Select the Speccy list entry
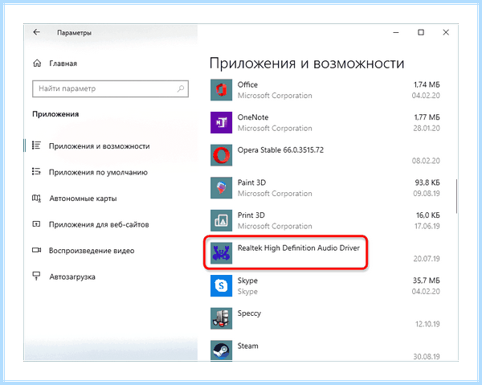Viewport: 482px width, 385px height. [x=249, y=313]
